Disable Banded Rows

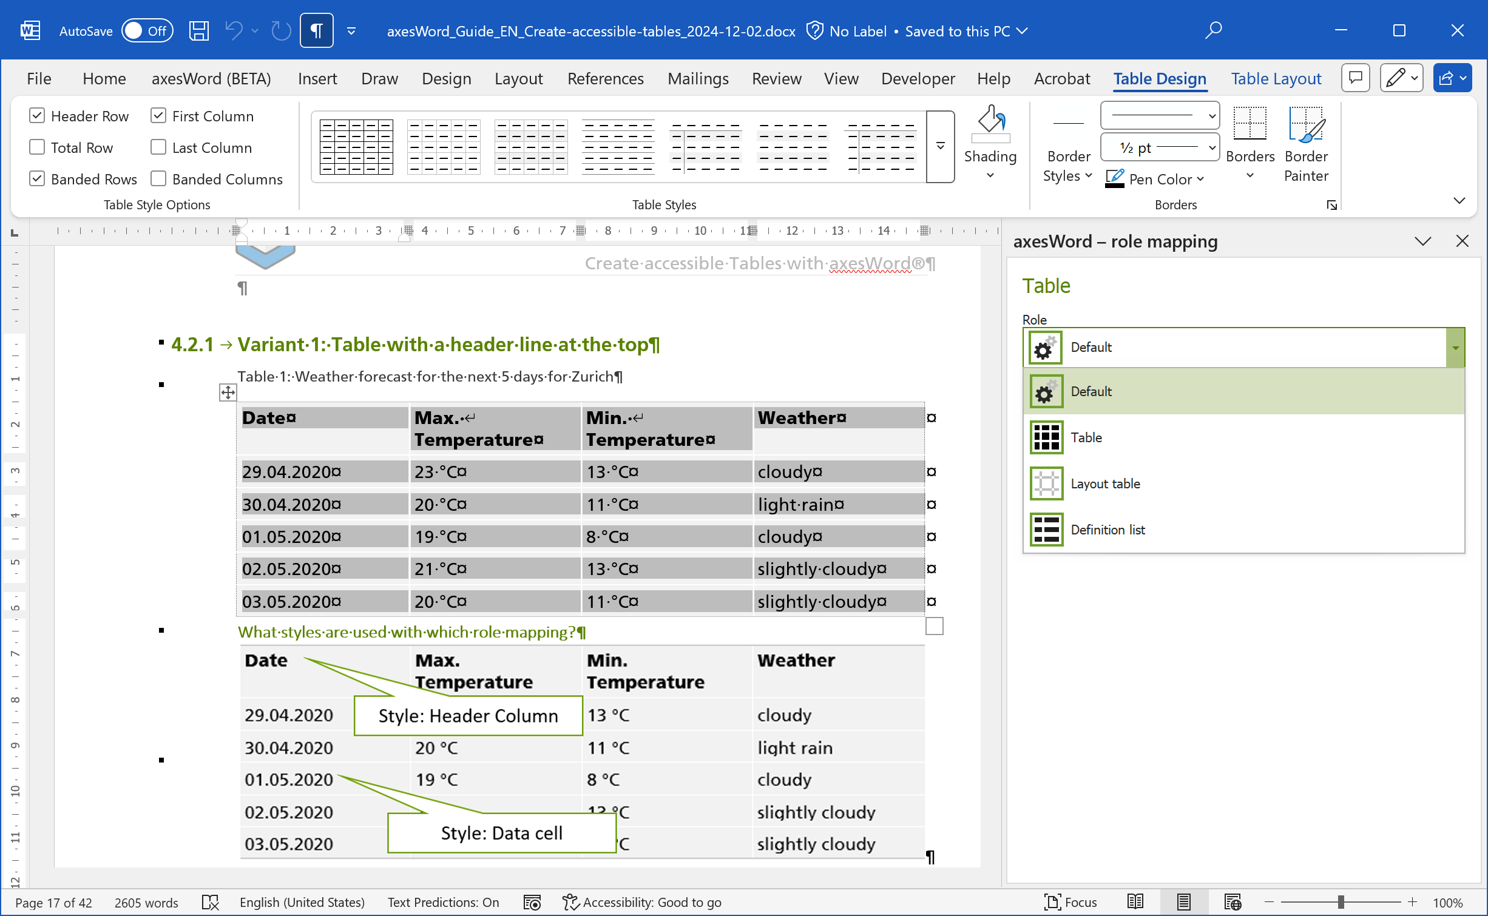[x=37, y=178]
